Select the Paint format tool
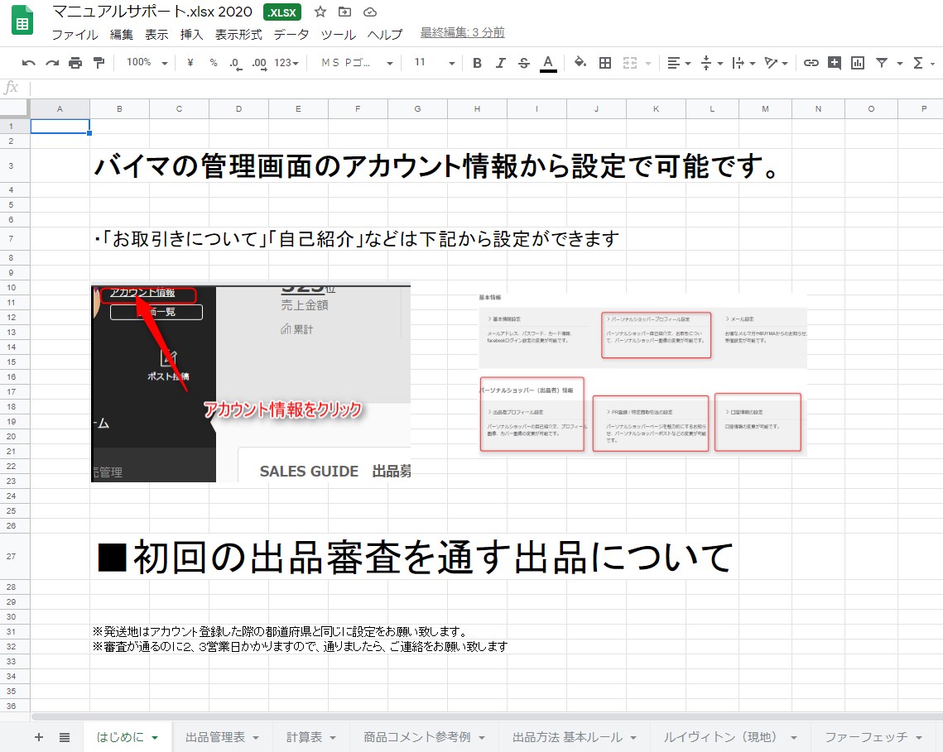The width and height of the screenshot is (943, 752). coord(99,63)
